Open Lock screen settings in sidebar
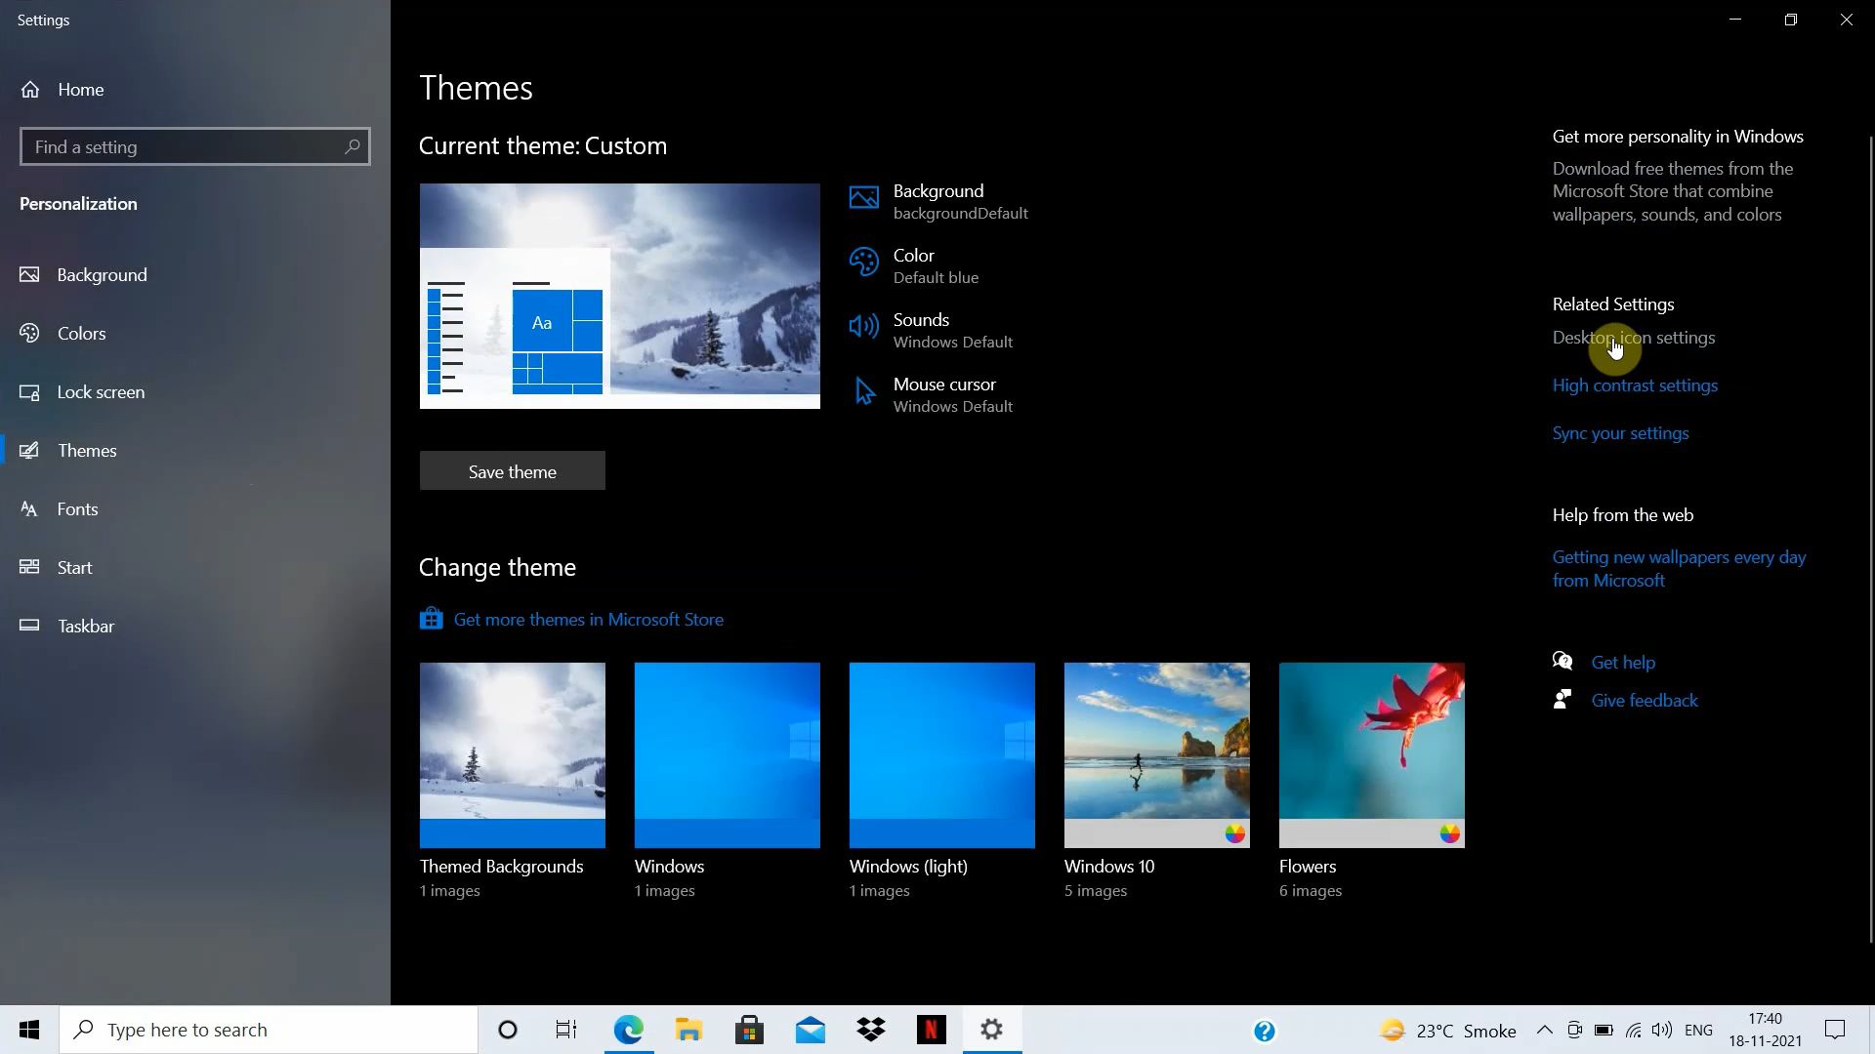The height and width of the screenshot is (1054, 1875). click(101, 391)
